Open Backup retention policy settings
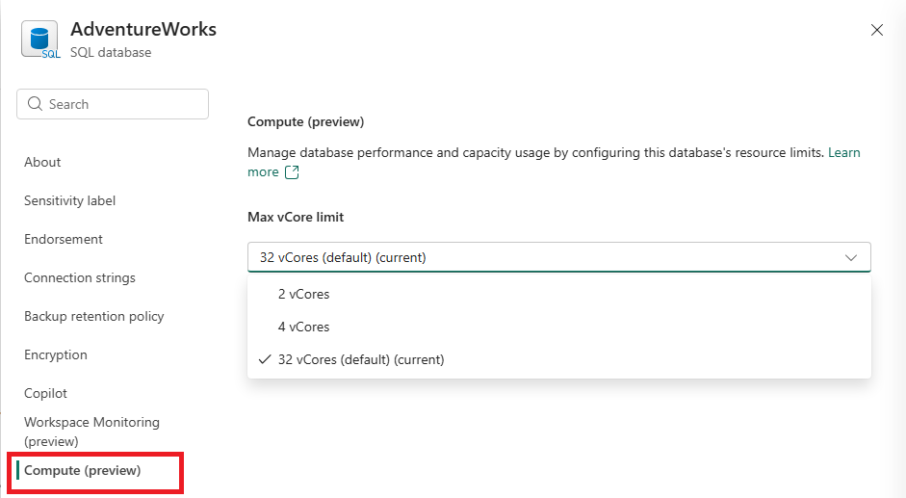Image resolution: width=906 pixels, height=498 pixels. (94, 316)
